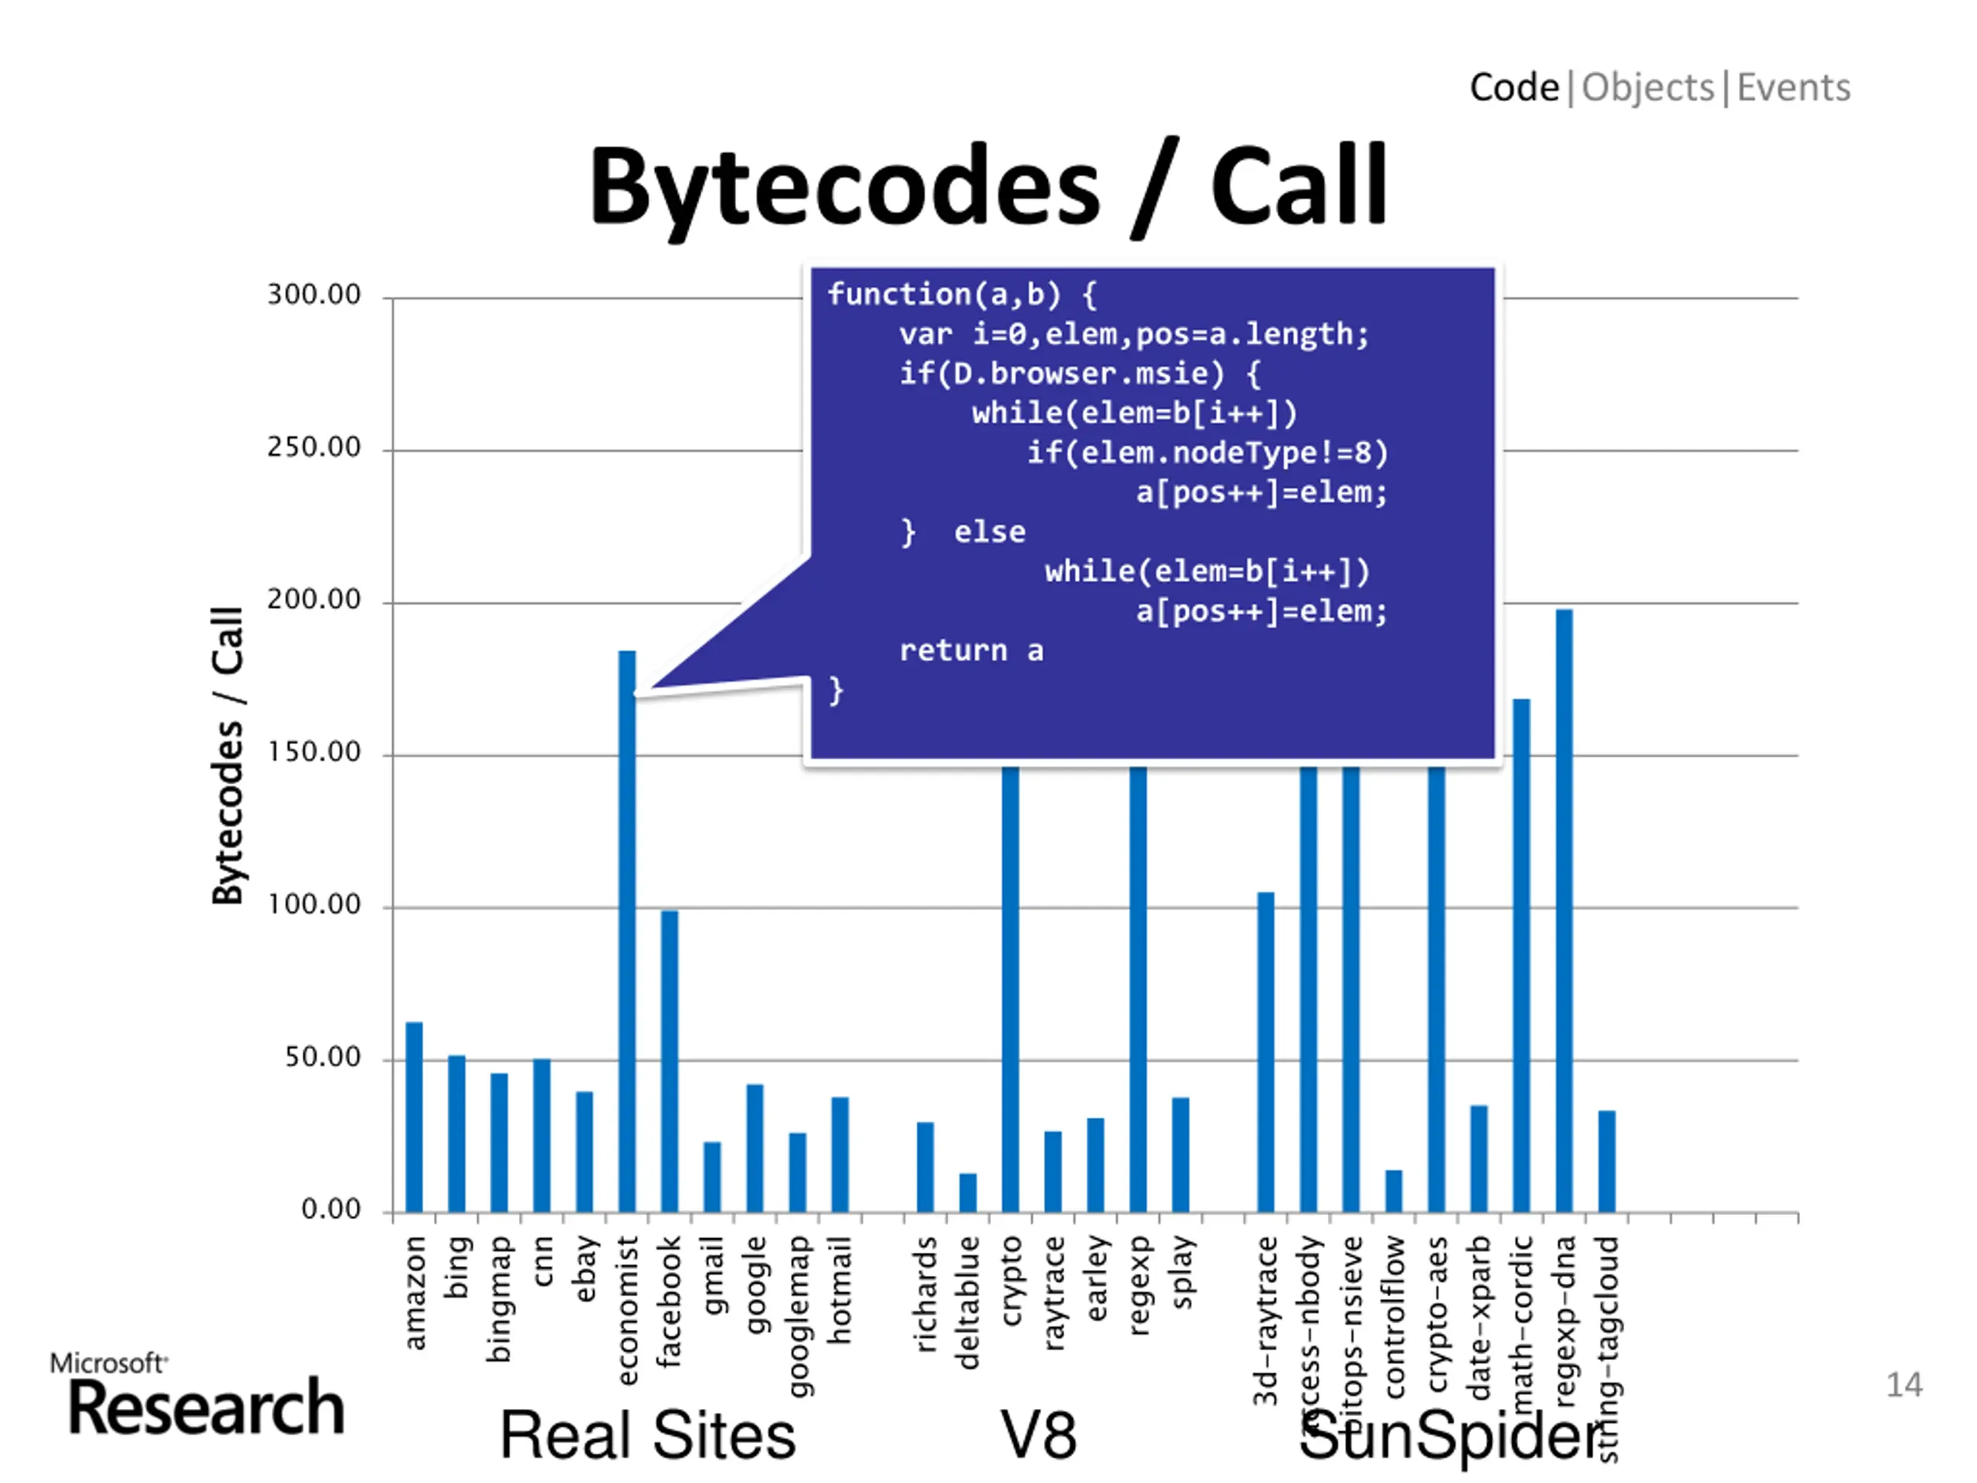Click the string-tagcloud bar
This screenshot has width=1977, height=1483.
[x=1607, y=1161]
